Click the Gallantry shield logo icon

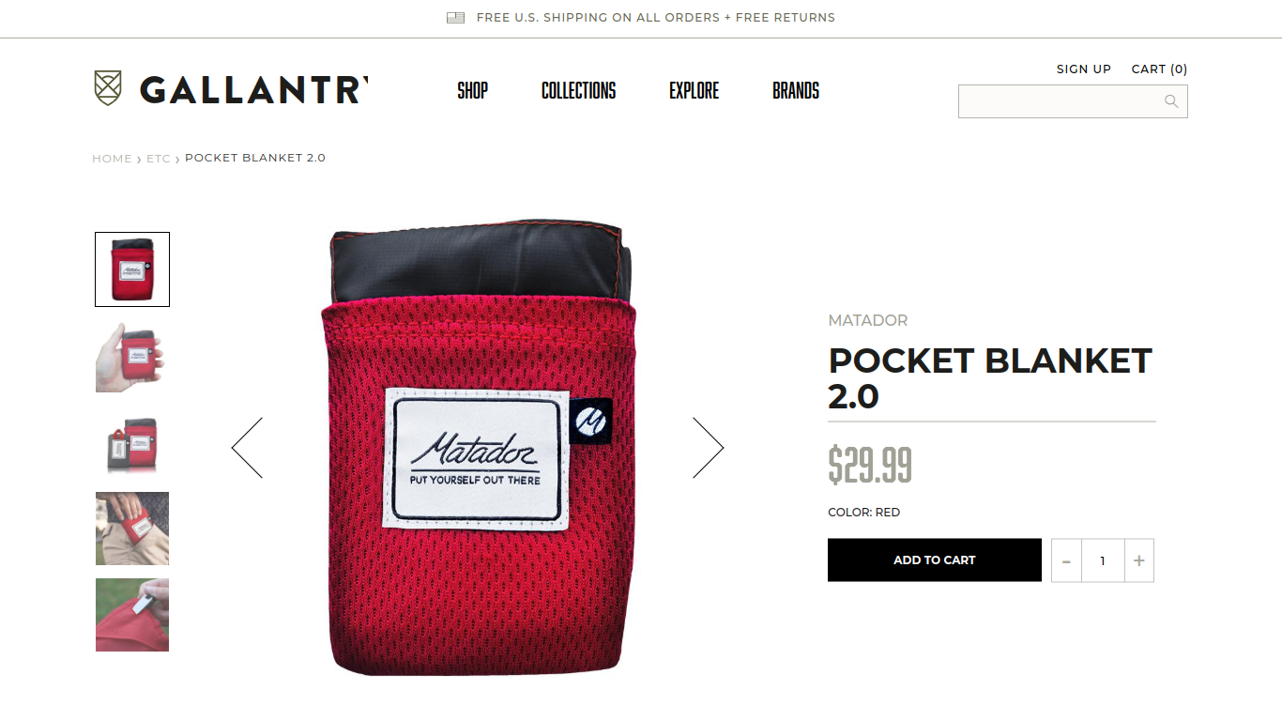click(x=108, y=88)
